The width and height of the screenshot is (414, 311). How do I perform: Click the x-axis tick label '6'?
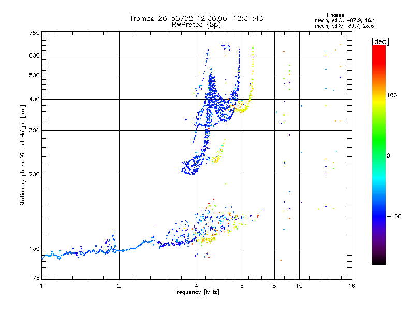tap(242, 286)
